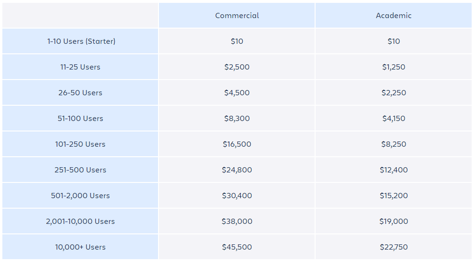
Task: Select the $22,750 Academic price
Action: pyautogui.click(x=394, y=247)
